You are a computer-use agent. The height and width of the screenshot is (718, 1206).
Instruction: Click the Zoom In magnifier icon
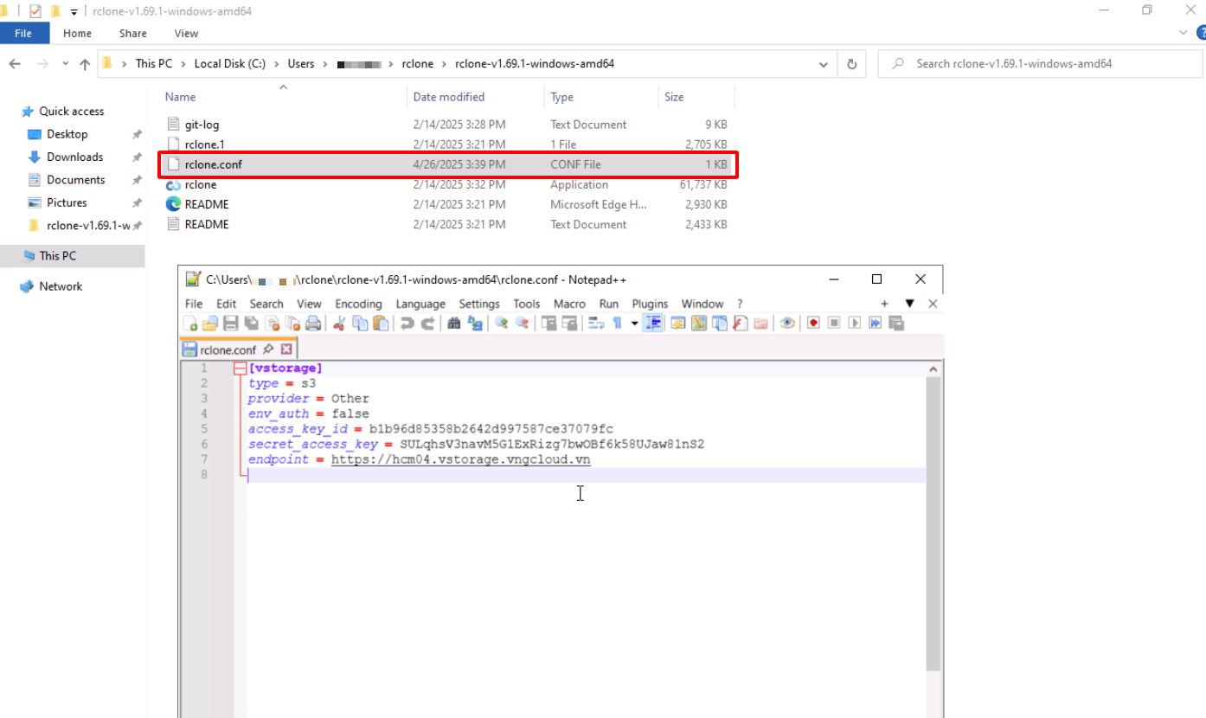click(501, 324)
